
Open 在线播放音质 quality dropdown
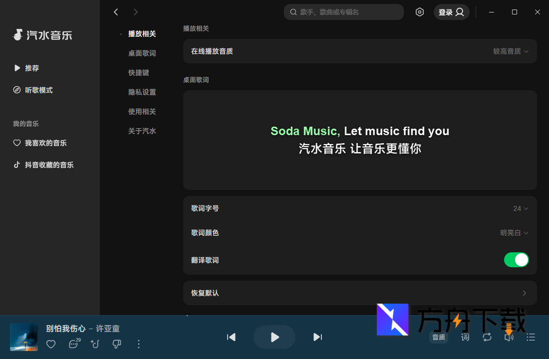[511, 51]
